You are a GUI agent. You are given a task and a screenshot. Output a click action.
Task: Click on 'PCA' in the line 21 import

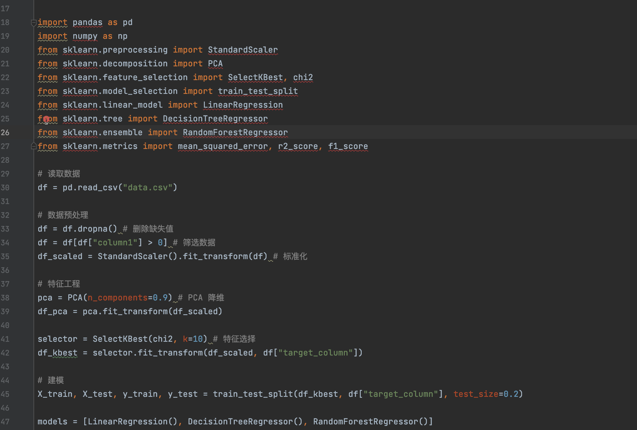(215, 64)
